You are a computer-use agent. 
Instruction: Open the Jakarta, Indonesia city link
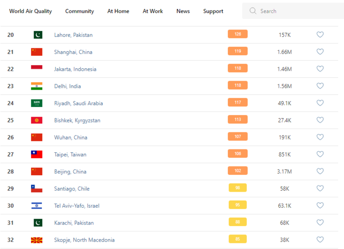click(75, 69)
